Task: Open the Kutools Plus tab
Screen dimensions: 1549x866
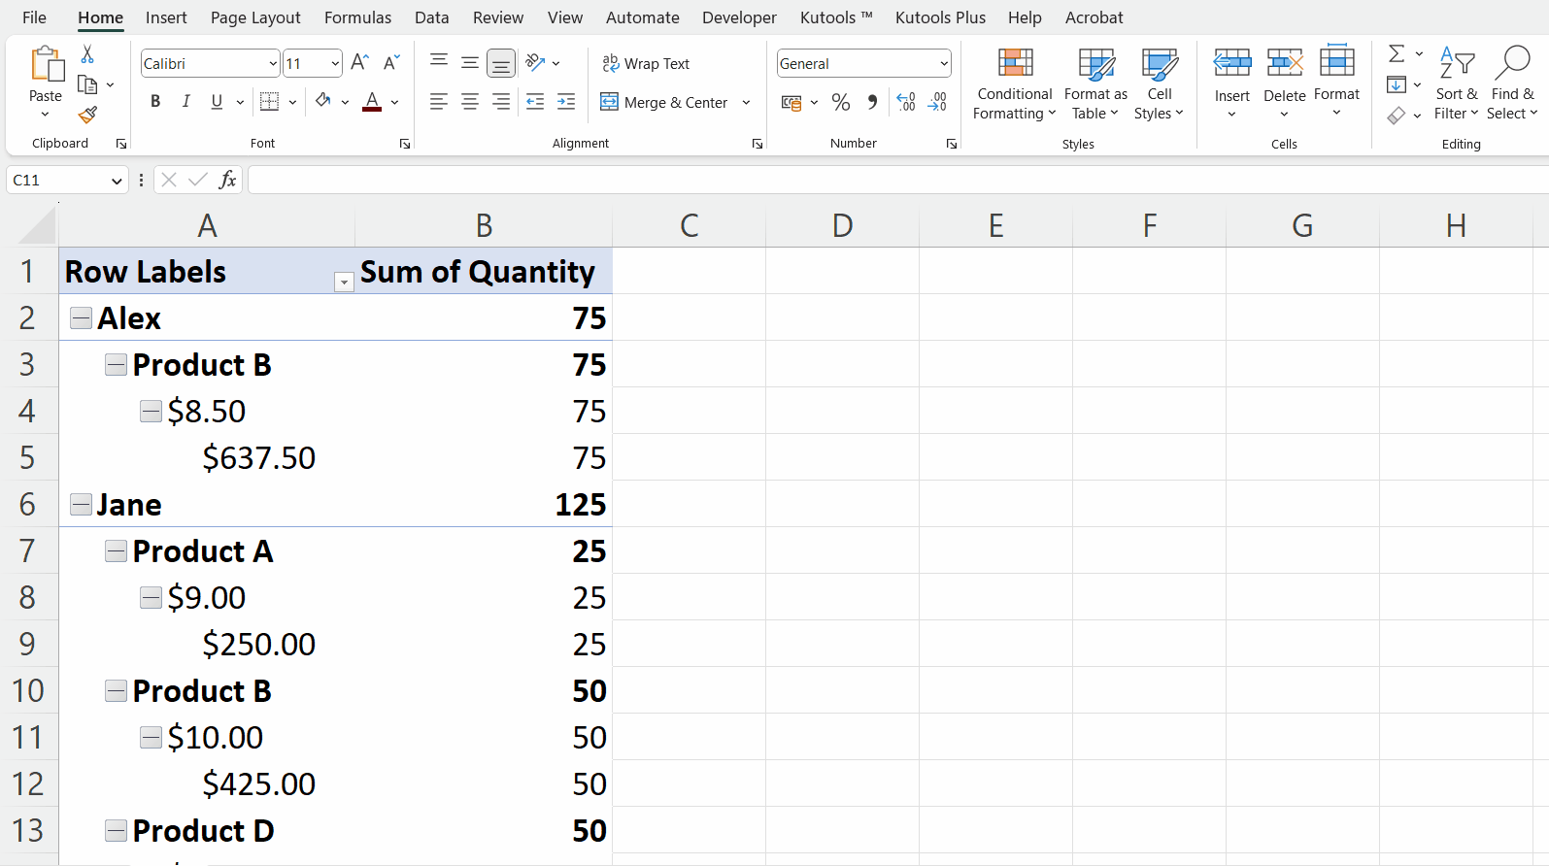Action: pos(940,17)
